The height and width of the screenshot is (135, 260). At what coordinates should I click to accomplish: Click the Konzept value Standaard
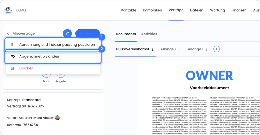click(x=31, y=100)
